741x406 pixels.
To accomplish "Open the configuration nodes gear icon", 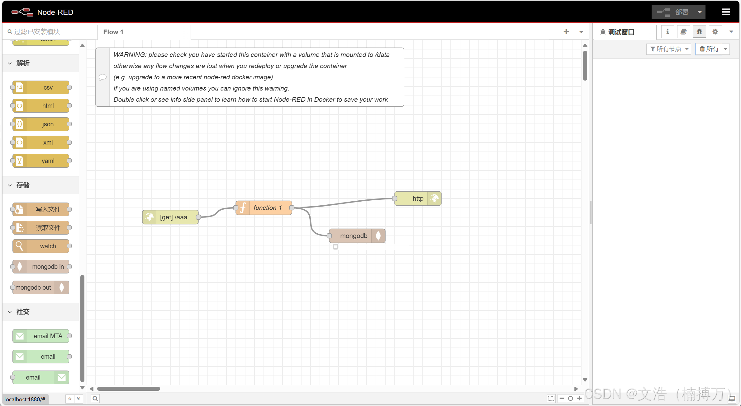I will pos(715,32).
